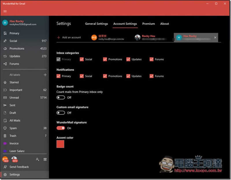Image resolution: width=231 pixels, height=180 pixels.
Task: Open the Premium tab
Action: pos(148,24)
